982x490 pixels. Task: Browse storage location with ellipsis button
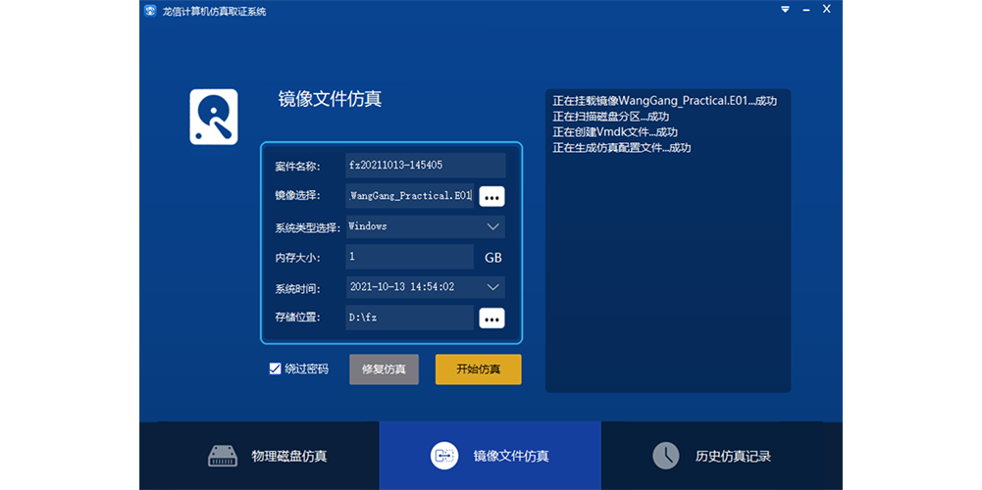(x=491, y=318)
